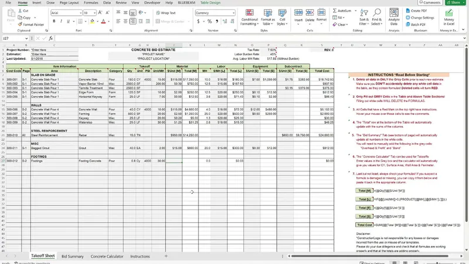Switch to the Insert ribbon tab
Viewport: 469px width, 264px height.
(37, 3)
